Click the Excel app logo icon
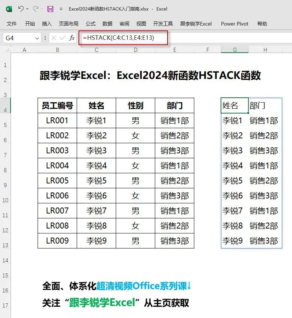This screenshot has width=292, height=318. click(x=9, y=9)
